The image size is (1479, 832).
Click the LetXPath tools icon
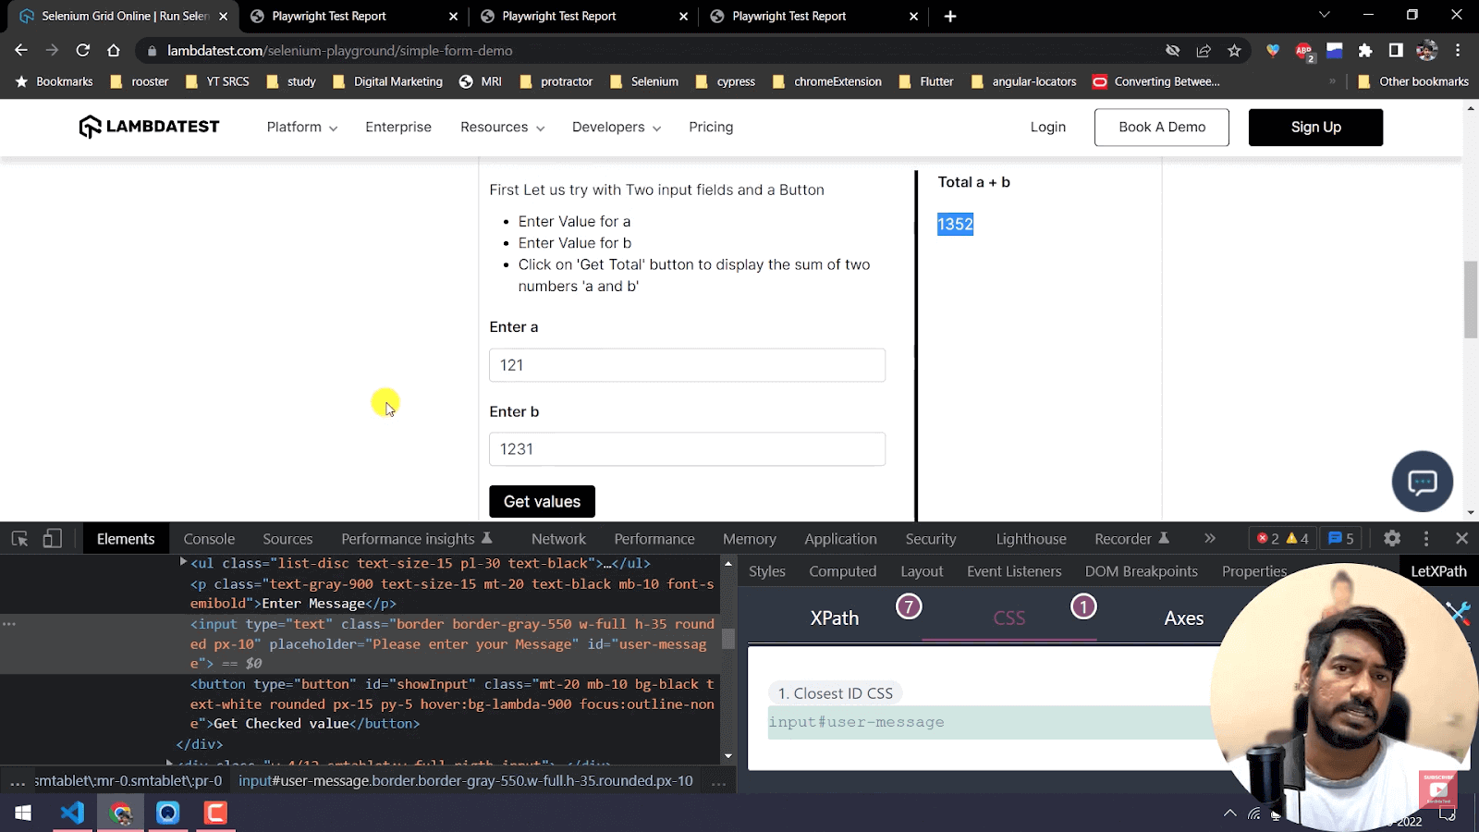tap(1458, 612)
